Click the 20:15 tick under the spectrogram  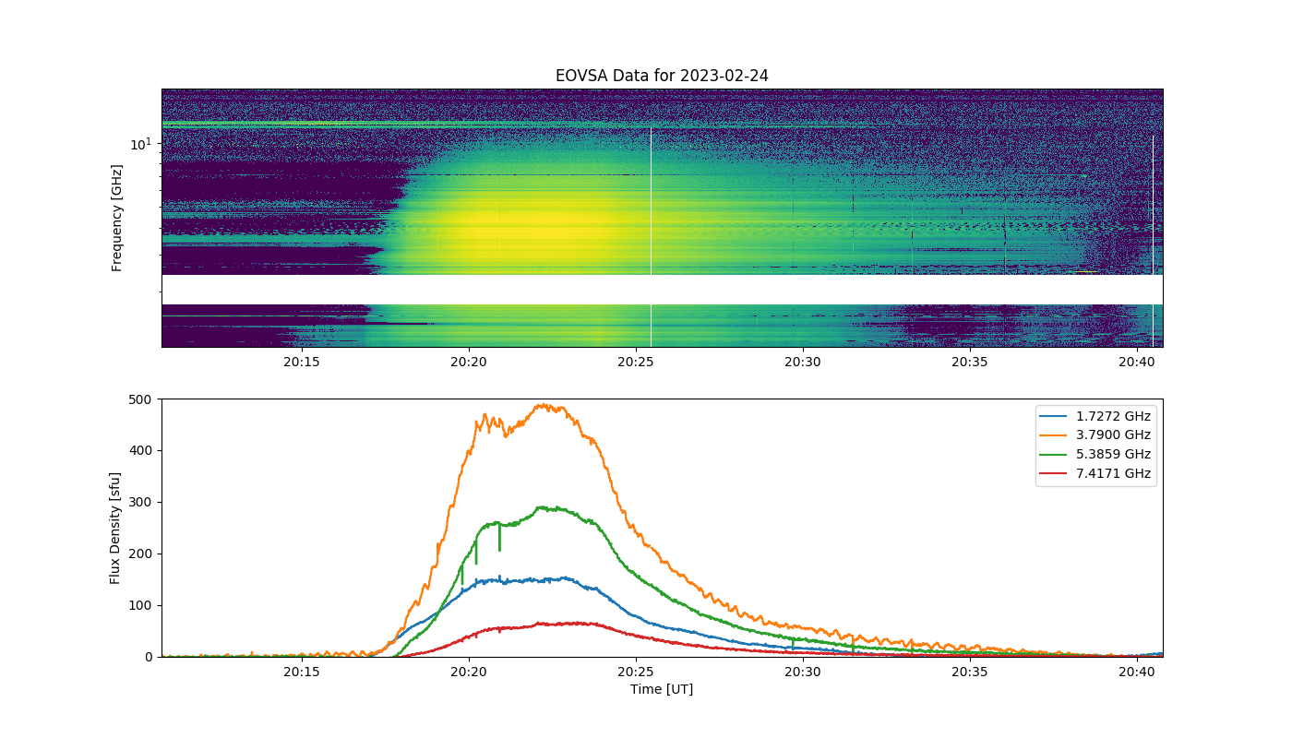tap(301, 362)
